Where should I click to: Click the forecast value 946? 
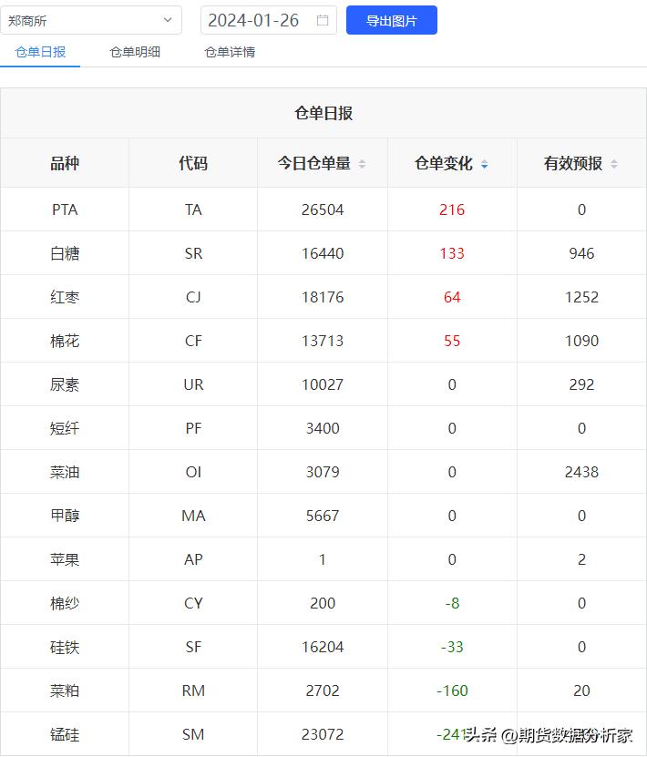[581, 253]
